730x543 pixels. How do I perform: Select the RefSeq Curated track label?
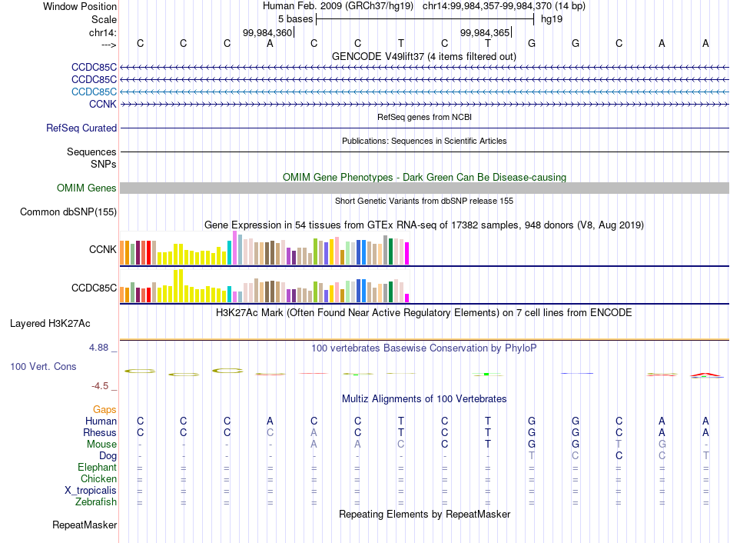pos(81,128)
